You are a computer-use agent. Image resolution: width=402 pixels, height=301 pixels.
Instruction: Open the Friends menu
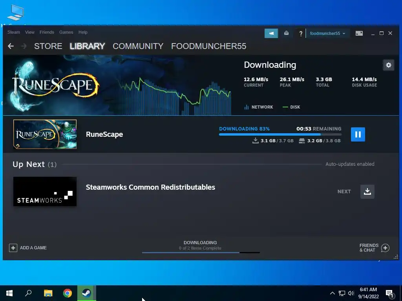(47, 32)
